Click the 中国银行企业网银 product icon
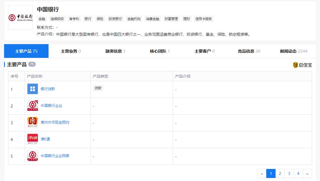Viewport: 320px width, 181px height. 33,156
